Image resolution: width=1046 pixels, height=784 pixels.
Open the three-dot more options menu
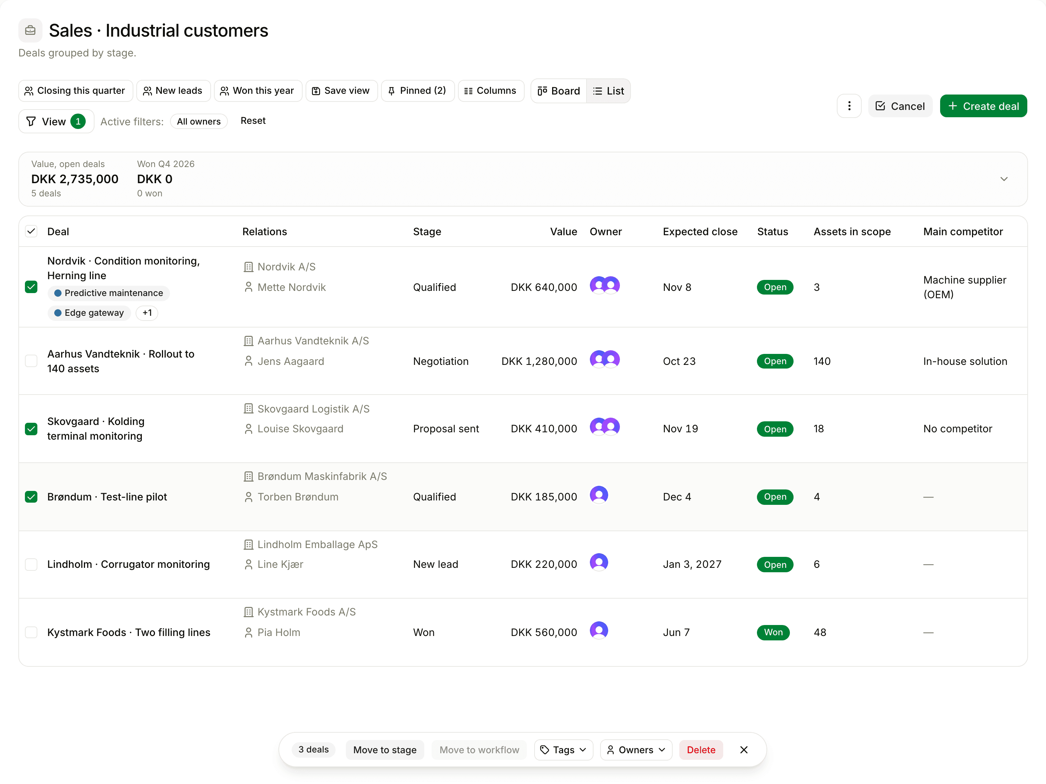click(849, 106)
